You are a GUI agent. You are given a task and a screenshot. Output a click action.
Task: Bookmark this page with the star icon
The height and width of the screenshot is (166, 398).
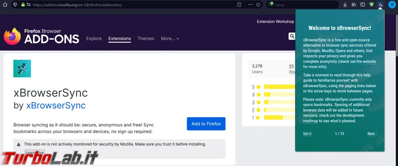[258, 4]
